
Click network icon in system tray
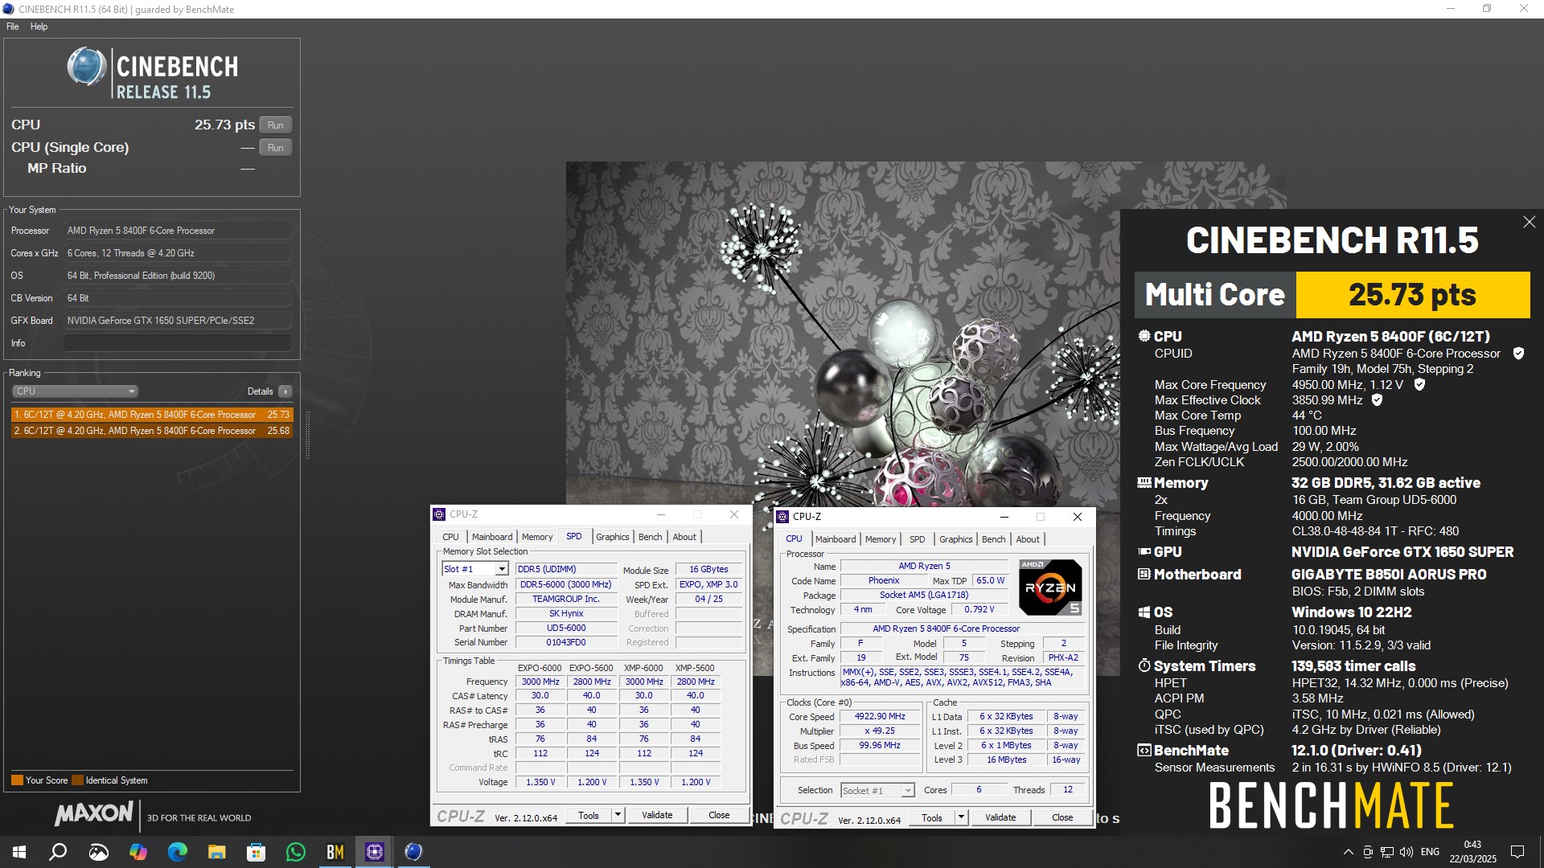coord(1387,852)
